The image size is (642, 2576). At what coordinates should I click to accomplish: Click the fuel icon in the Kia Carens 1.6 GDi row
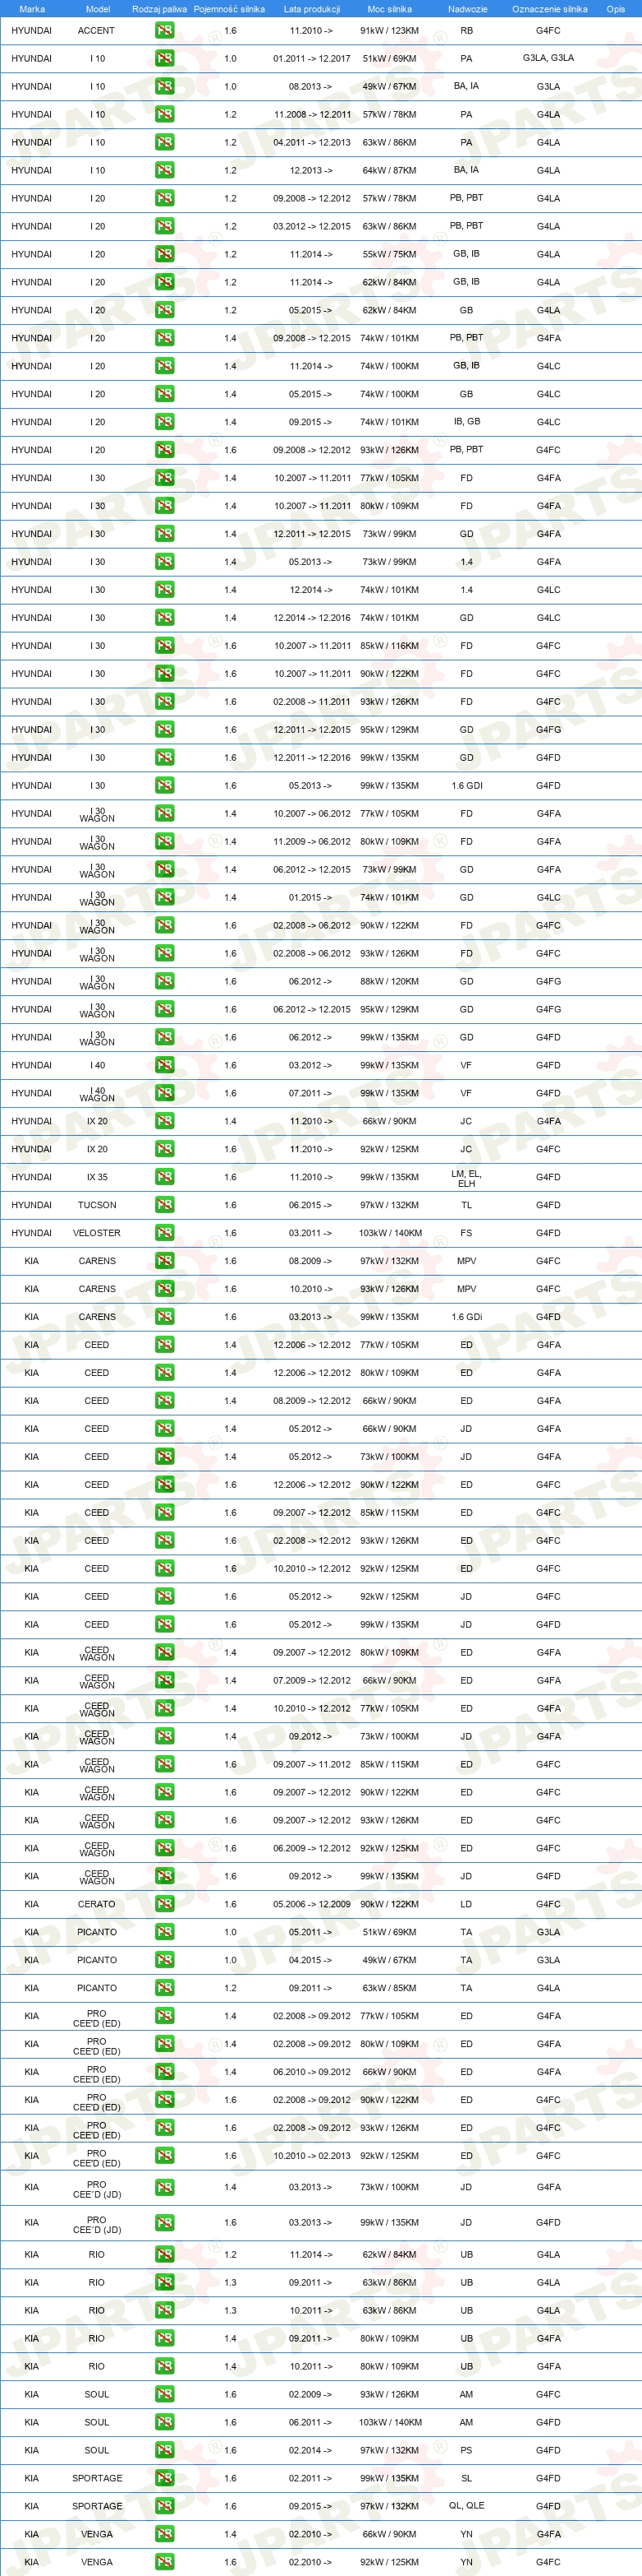click(x=165, y=1317)
